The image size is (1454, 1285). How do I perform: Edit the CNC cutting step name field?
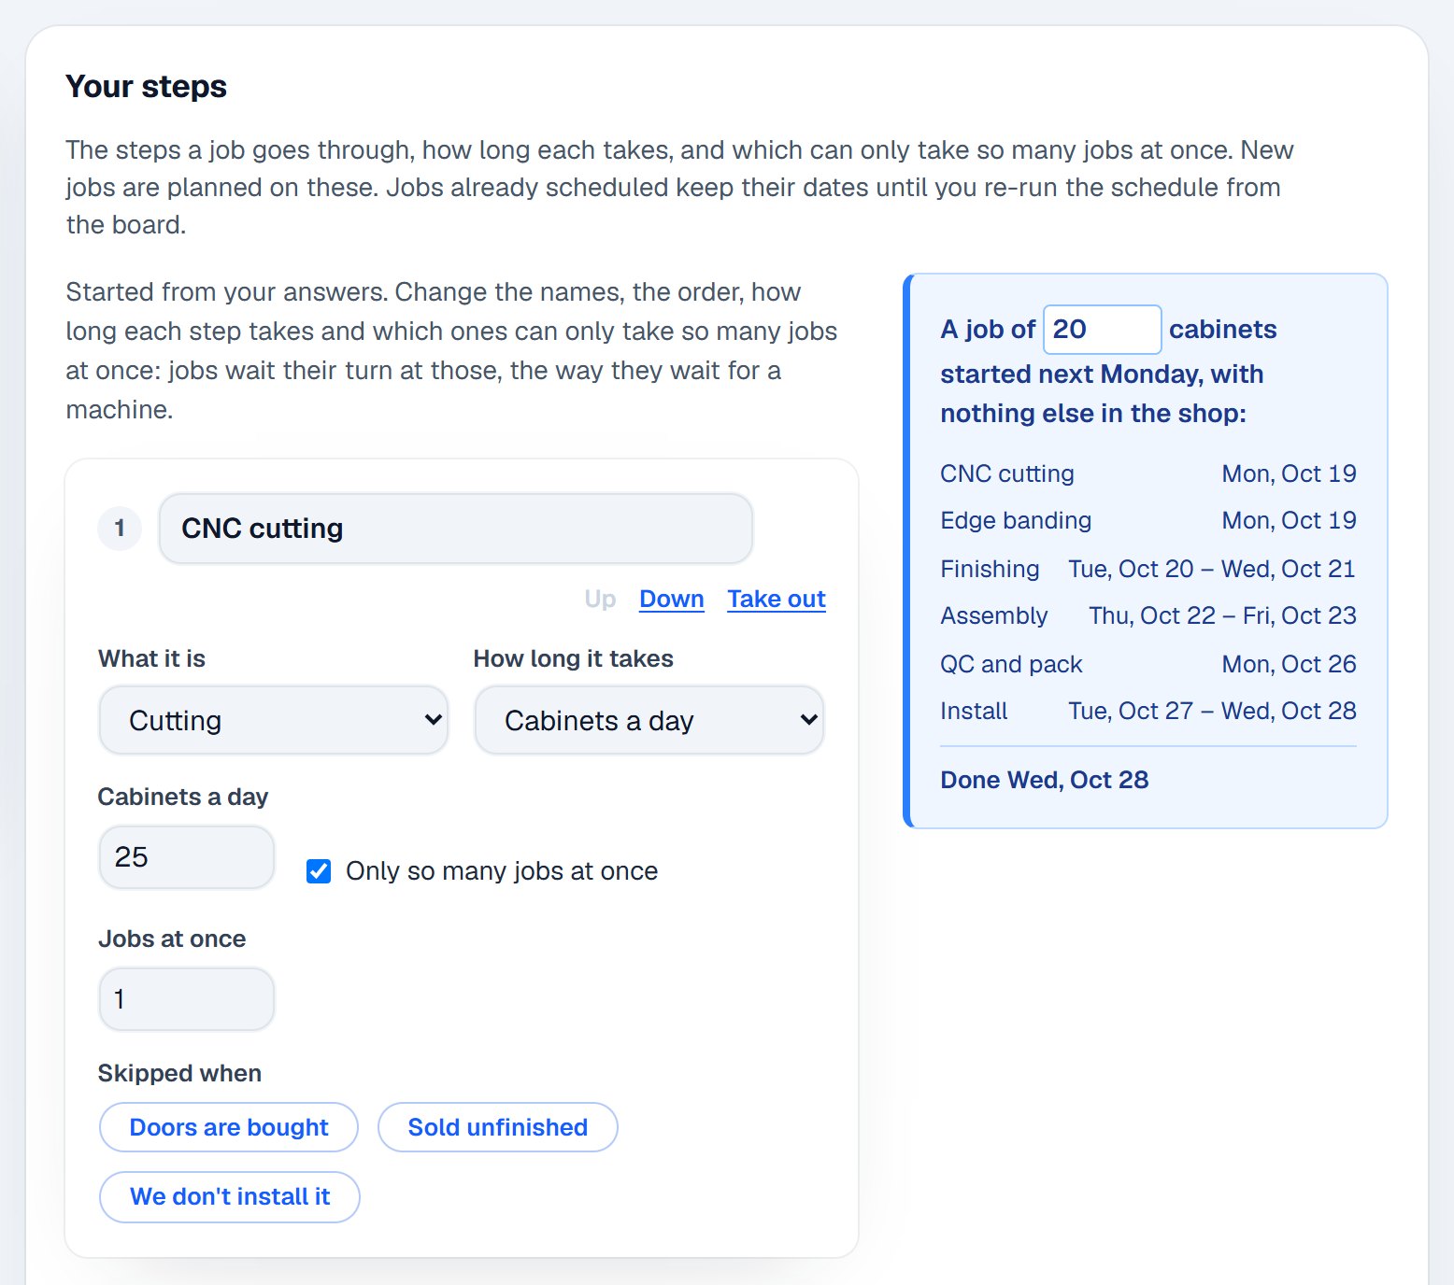point(456,529)
